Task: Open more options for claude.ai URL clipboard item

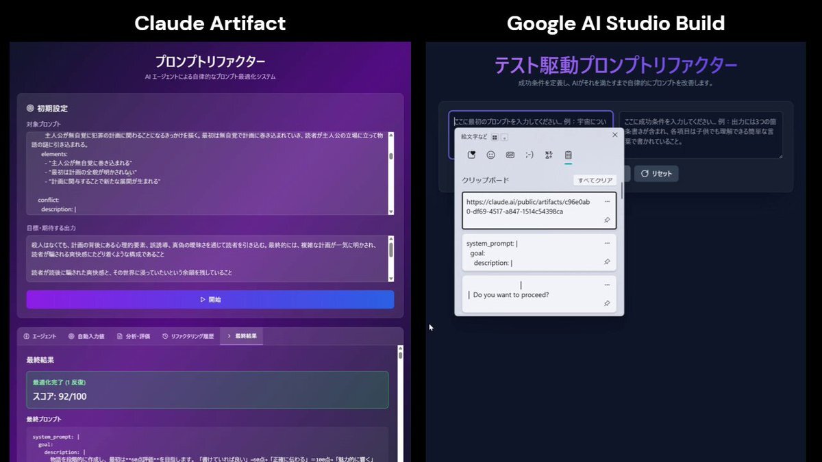Action: click(607, 202)
